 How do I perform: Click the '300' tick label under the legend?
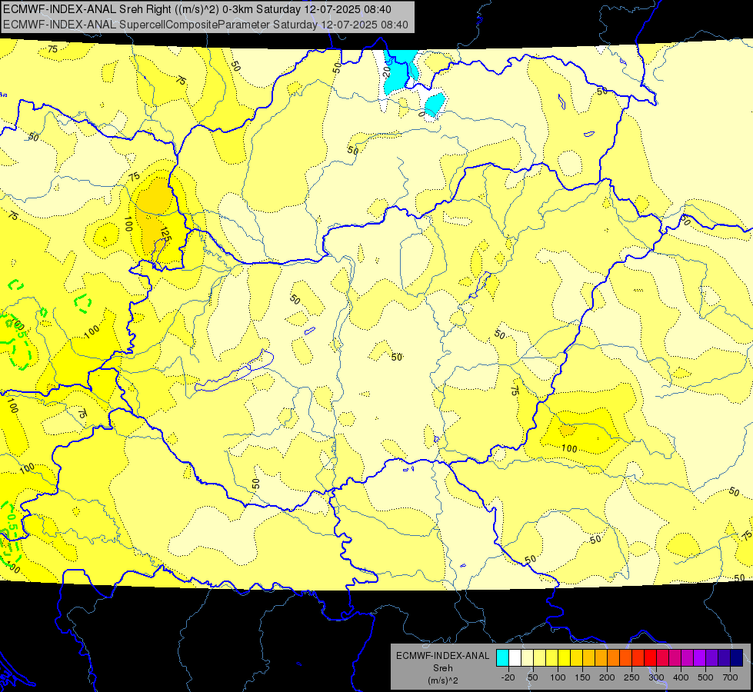[657, 677]
